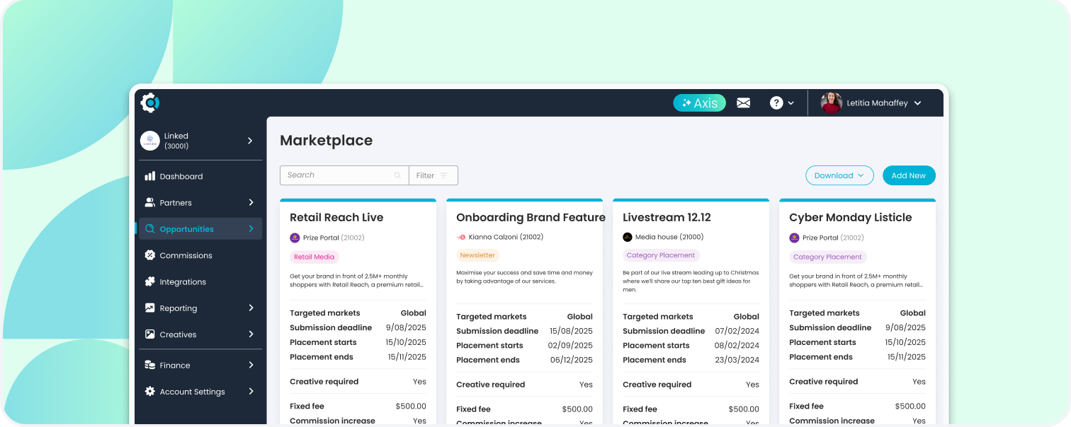Expand the Finance submenu chevron
1071x427 pixels.
pos(251,365)
